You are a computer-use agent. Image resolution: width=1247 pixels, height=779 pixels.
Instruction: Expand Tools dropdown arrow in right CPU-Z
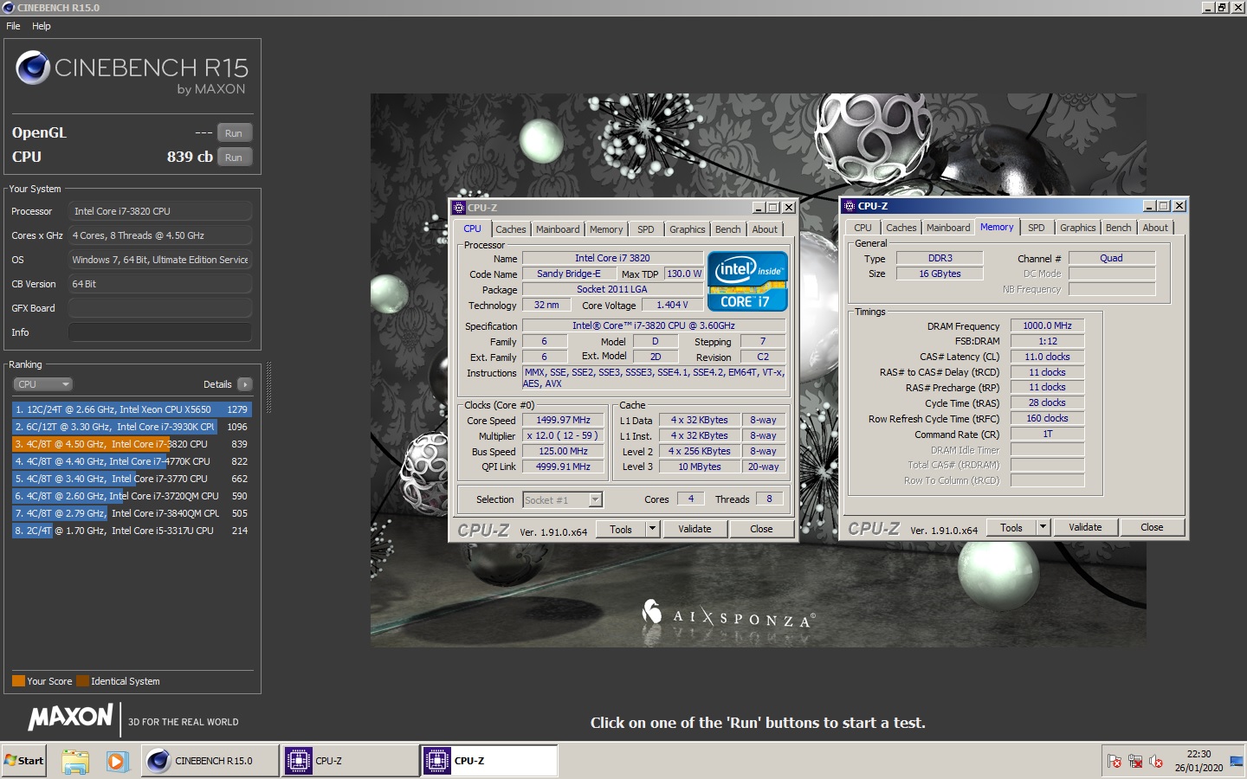click(x=1043, y=527)
